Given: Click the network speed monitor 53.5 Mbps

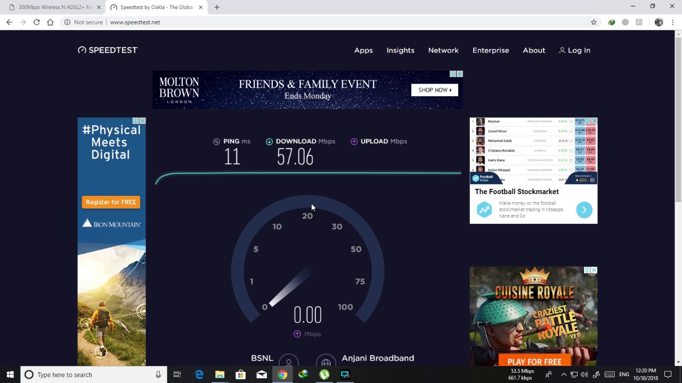Looking at the screenshot, I should pyautogui.click(x=522, y=371).
